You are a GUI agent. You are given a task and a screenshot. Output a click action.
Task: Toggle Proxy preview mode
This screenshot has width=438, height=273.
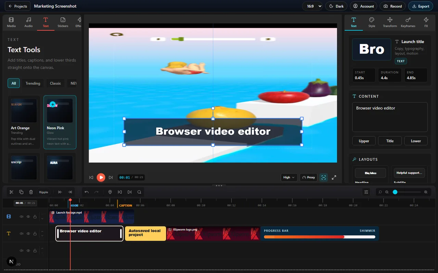308,177
